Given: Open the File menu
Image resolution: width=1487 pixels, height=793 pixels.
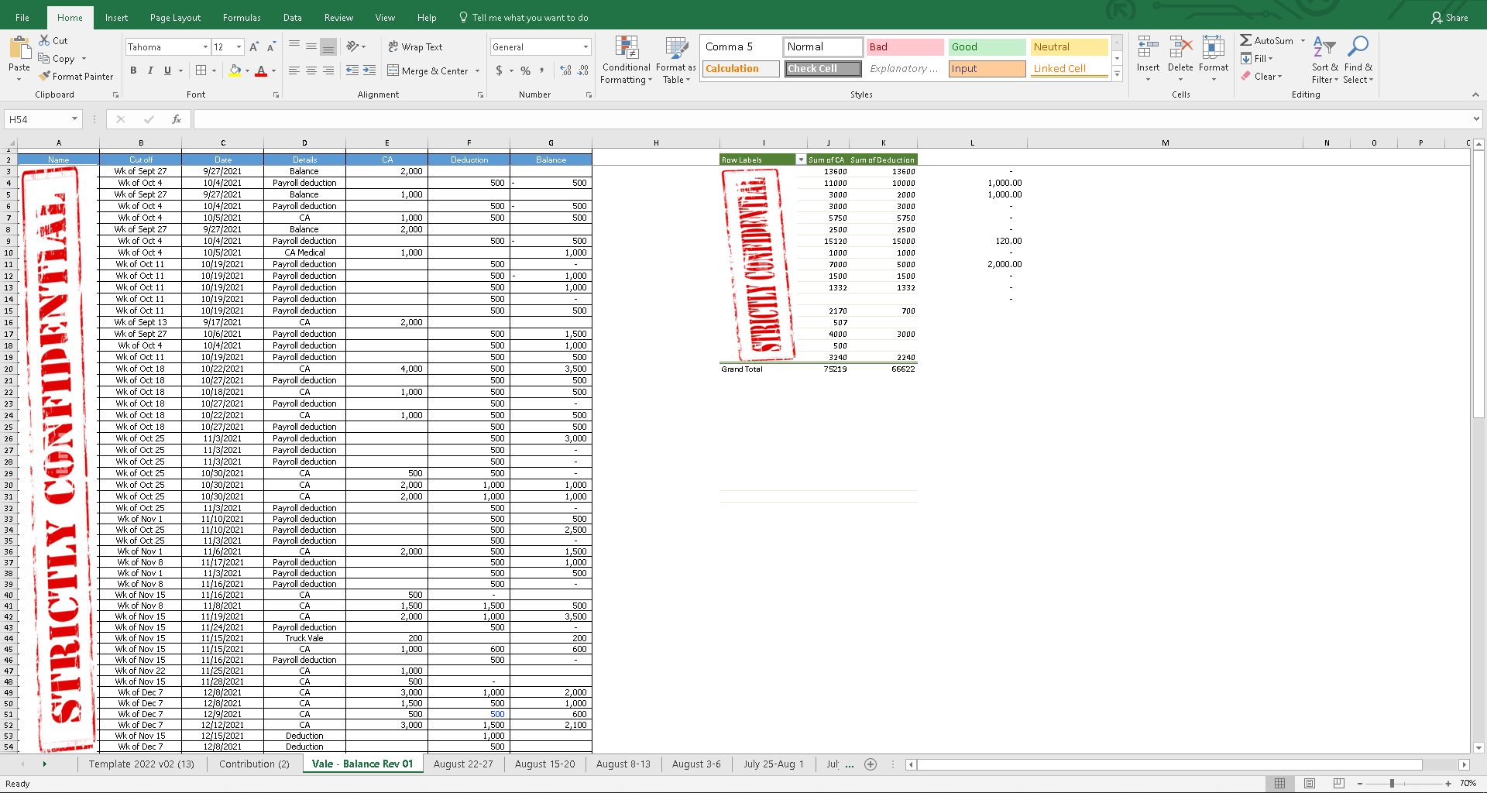Looking at the screenshot, I should coord(22,17).
